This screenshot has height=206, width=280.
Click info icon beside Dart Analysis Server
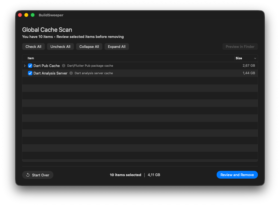(x=71, y=73)
